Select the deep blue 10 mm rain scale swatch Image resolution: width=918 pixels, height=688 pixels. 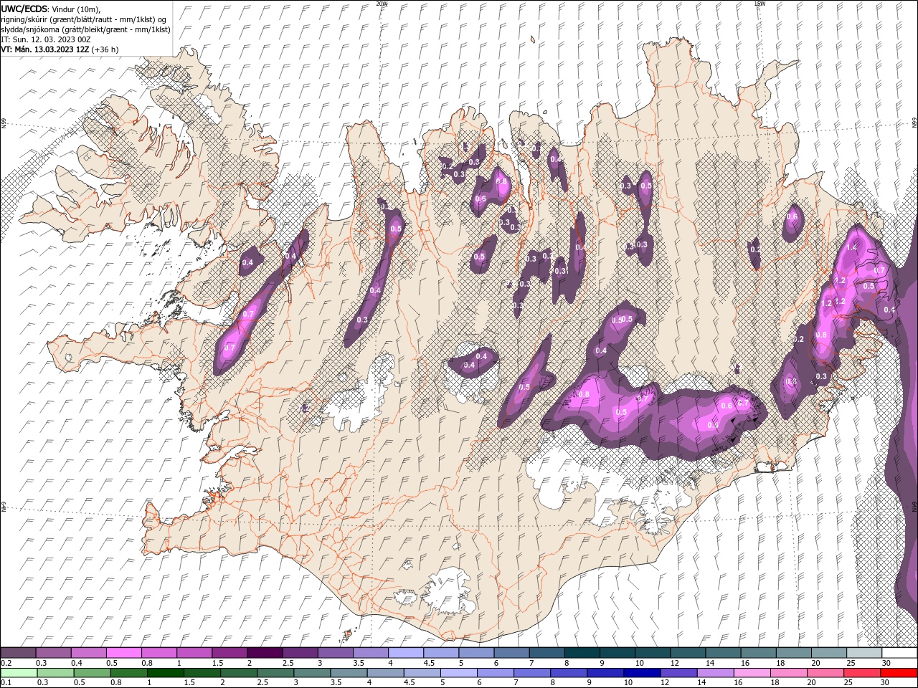(643, 673)
